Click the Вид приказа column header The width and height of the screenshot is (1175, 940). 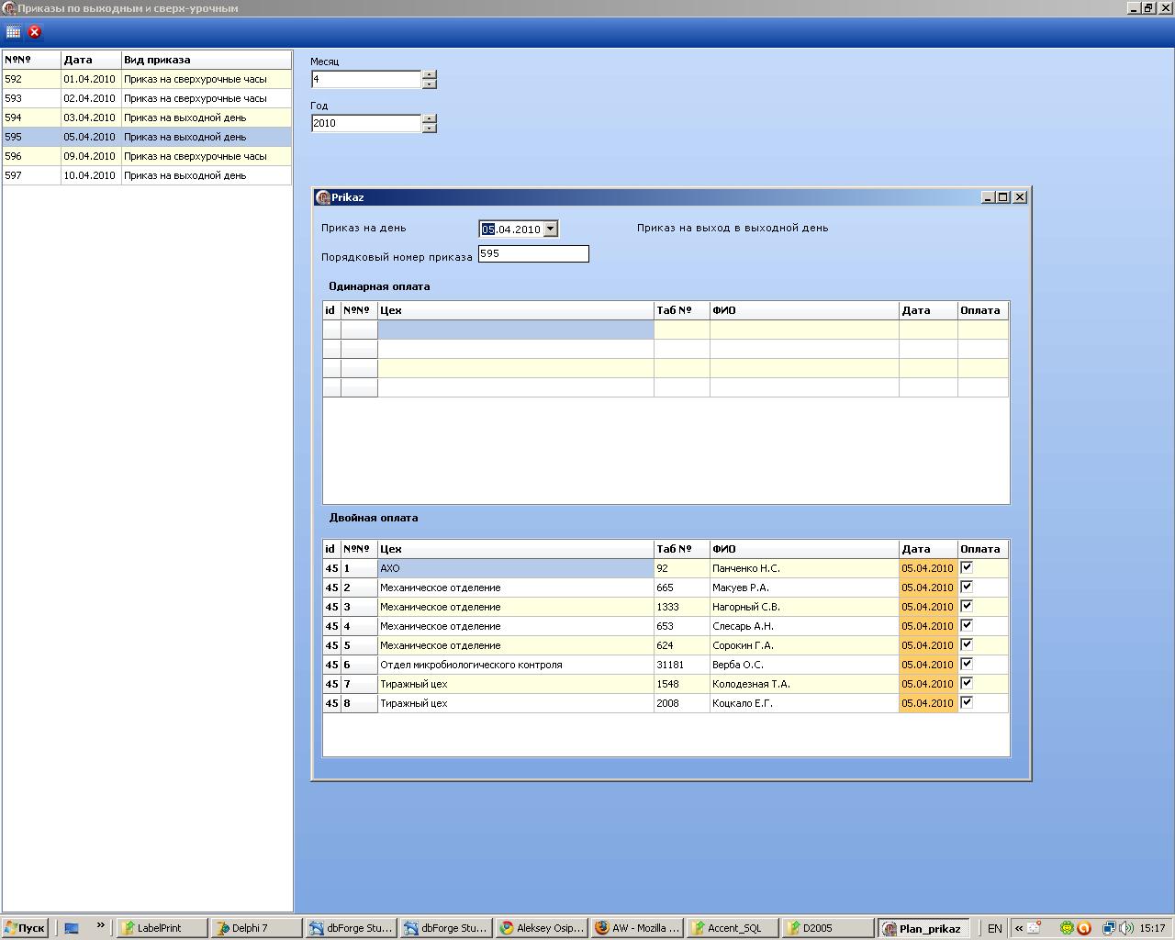(206, 60)
